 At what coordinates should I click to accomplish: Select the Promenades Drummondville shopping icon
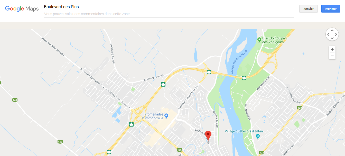pyautogui.click(x=166, y=116)
